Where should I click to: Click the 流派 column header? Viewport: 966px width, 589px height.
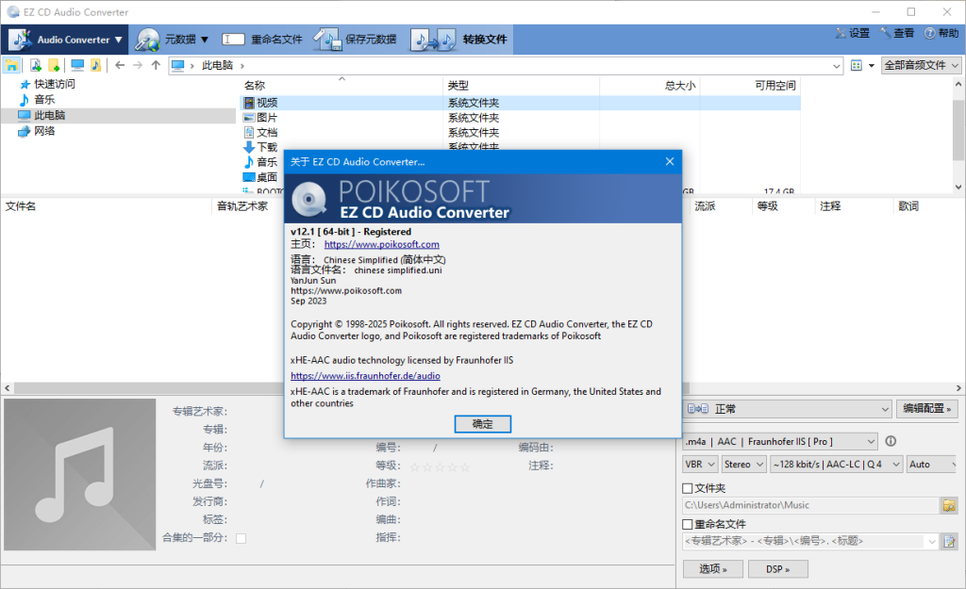tap(720, 206)
